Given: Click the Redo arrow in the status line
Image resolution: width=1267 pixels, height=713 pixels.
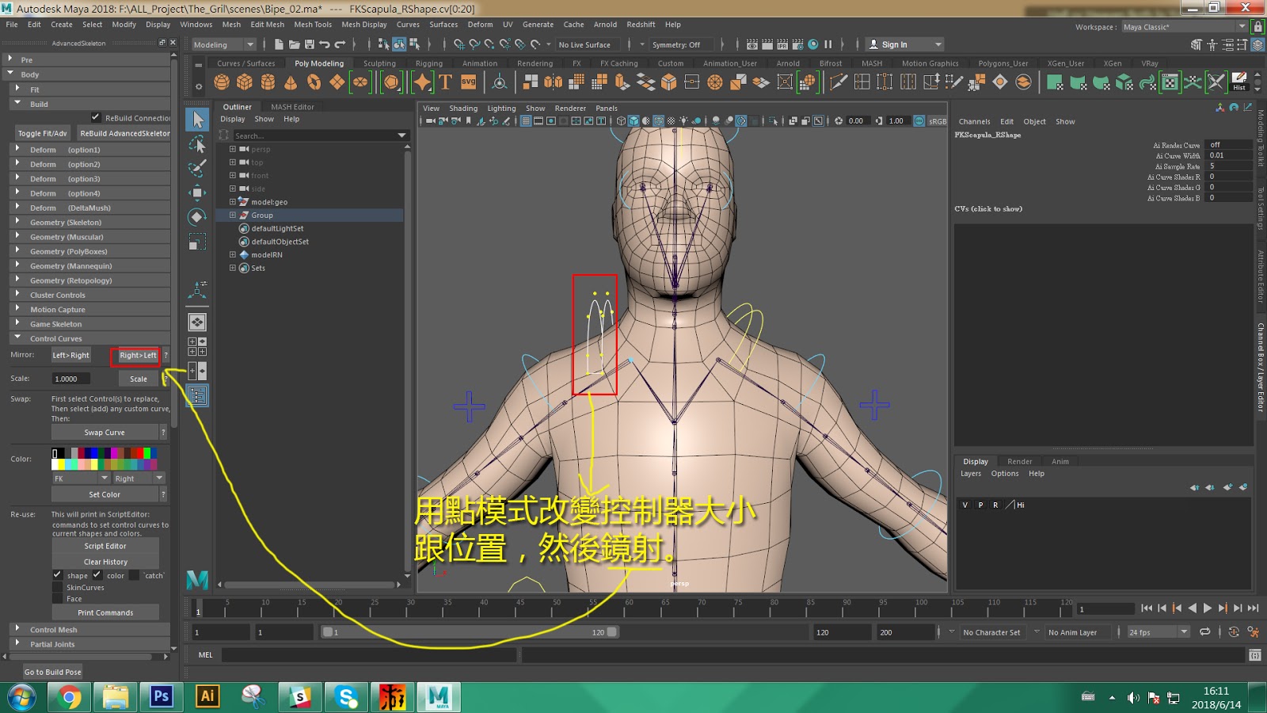Looking at the screenshot, I should tap(341, 44).
